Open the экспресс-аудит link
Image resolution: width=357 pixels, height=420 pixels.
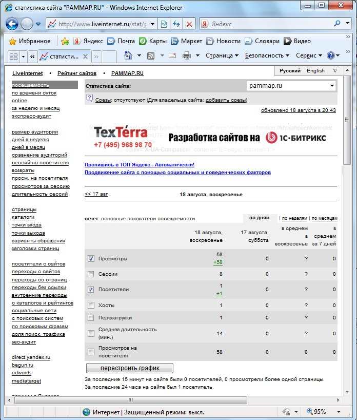pos(32,116)
